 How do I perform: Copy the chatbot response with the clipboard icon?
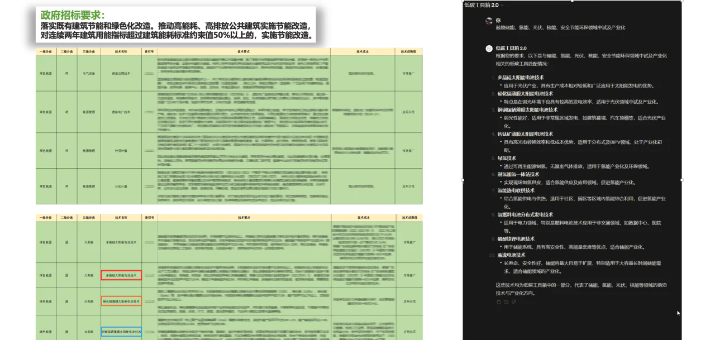pyautogui.click(x=498, y=302)
